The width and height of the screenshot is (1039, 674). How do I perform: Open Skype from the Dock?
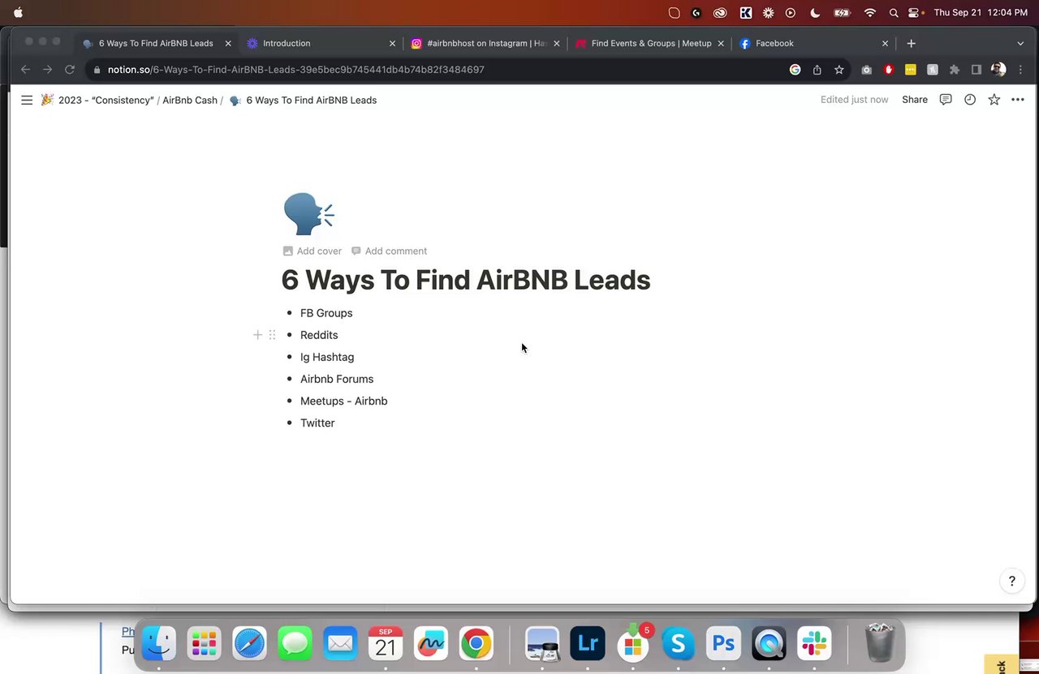[678, 644]
